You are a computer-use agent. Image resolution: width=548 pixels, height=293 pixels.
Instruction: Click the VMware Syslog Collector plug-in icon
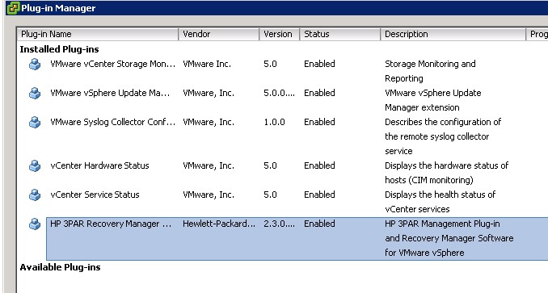pyautogui.click(x=35, y=122)
